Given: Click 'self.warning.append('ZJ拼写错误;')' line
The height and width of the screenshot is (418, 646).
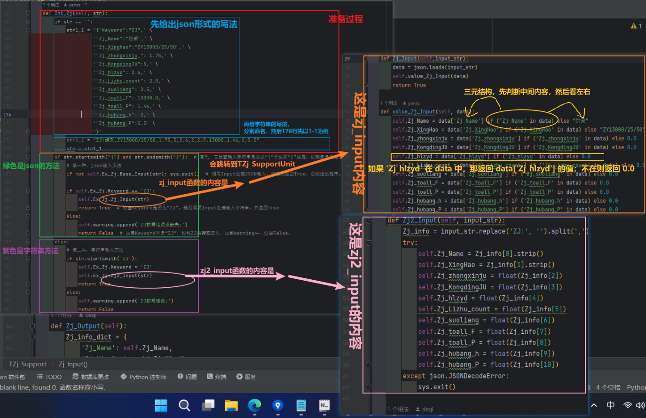Looking at the screenshot, I should click(x=126, y=301).
